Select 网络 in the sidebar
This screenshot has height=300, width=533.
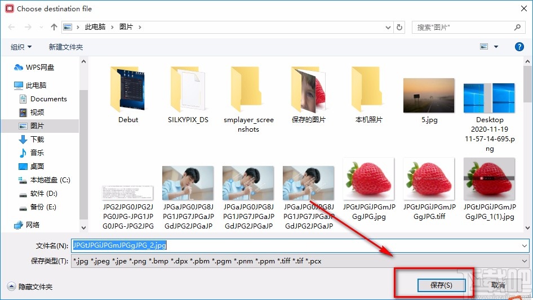click(x=27, y=225)
